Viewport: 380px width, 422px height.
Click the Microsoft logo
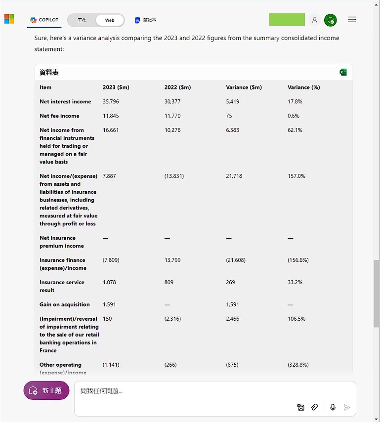[9, 19]
